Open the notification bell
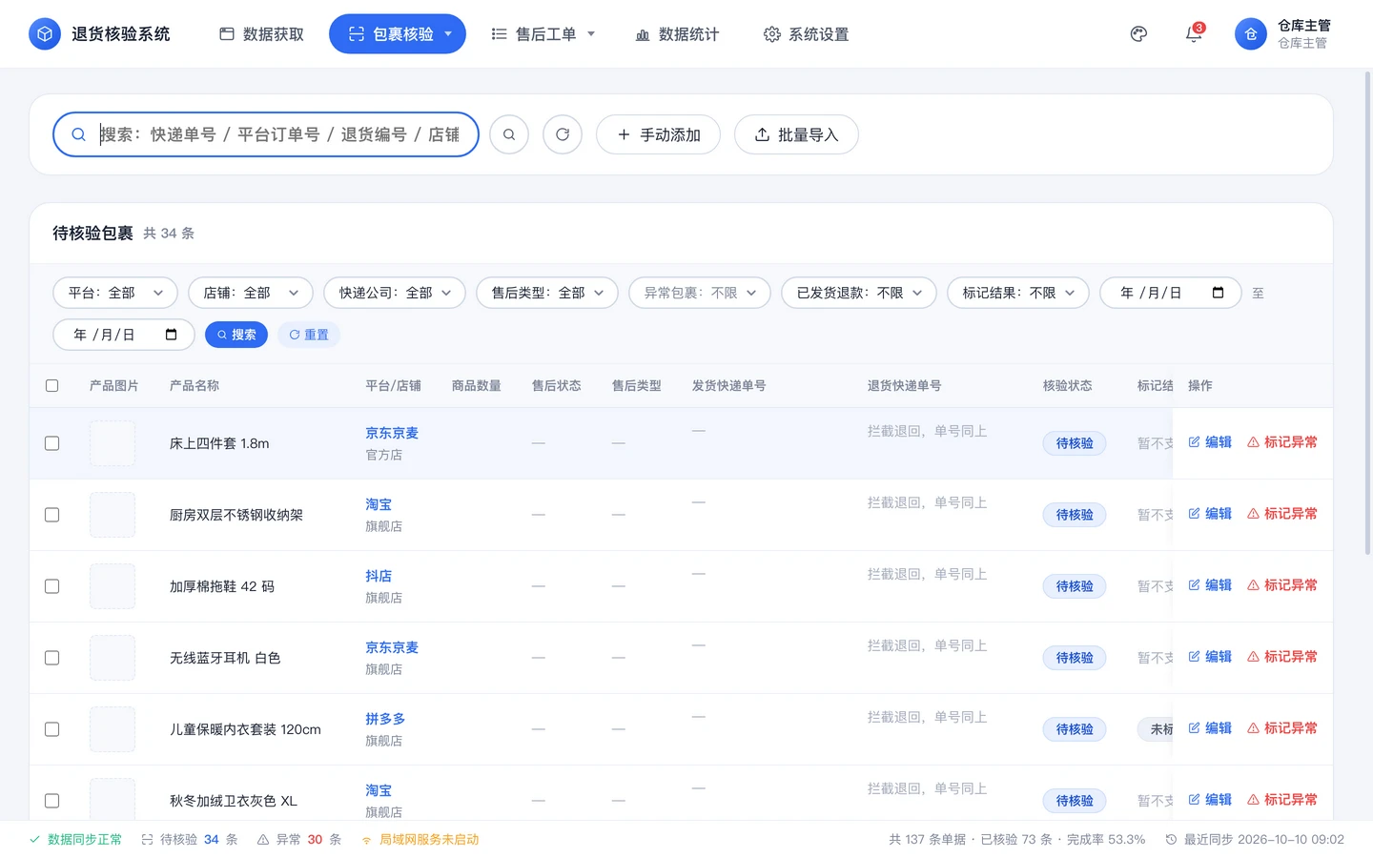The height and width of the screenshot is (858, 1373). (1194, 34)
